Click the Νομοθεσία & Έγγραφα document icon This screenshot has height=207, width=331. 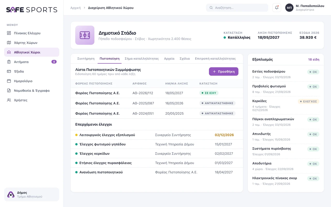point(9,91)
